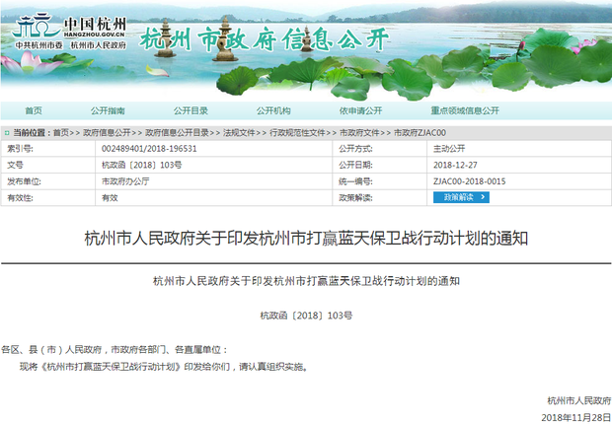Click the index number 002489401/2018-196531 field

148,148
